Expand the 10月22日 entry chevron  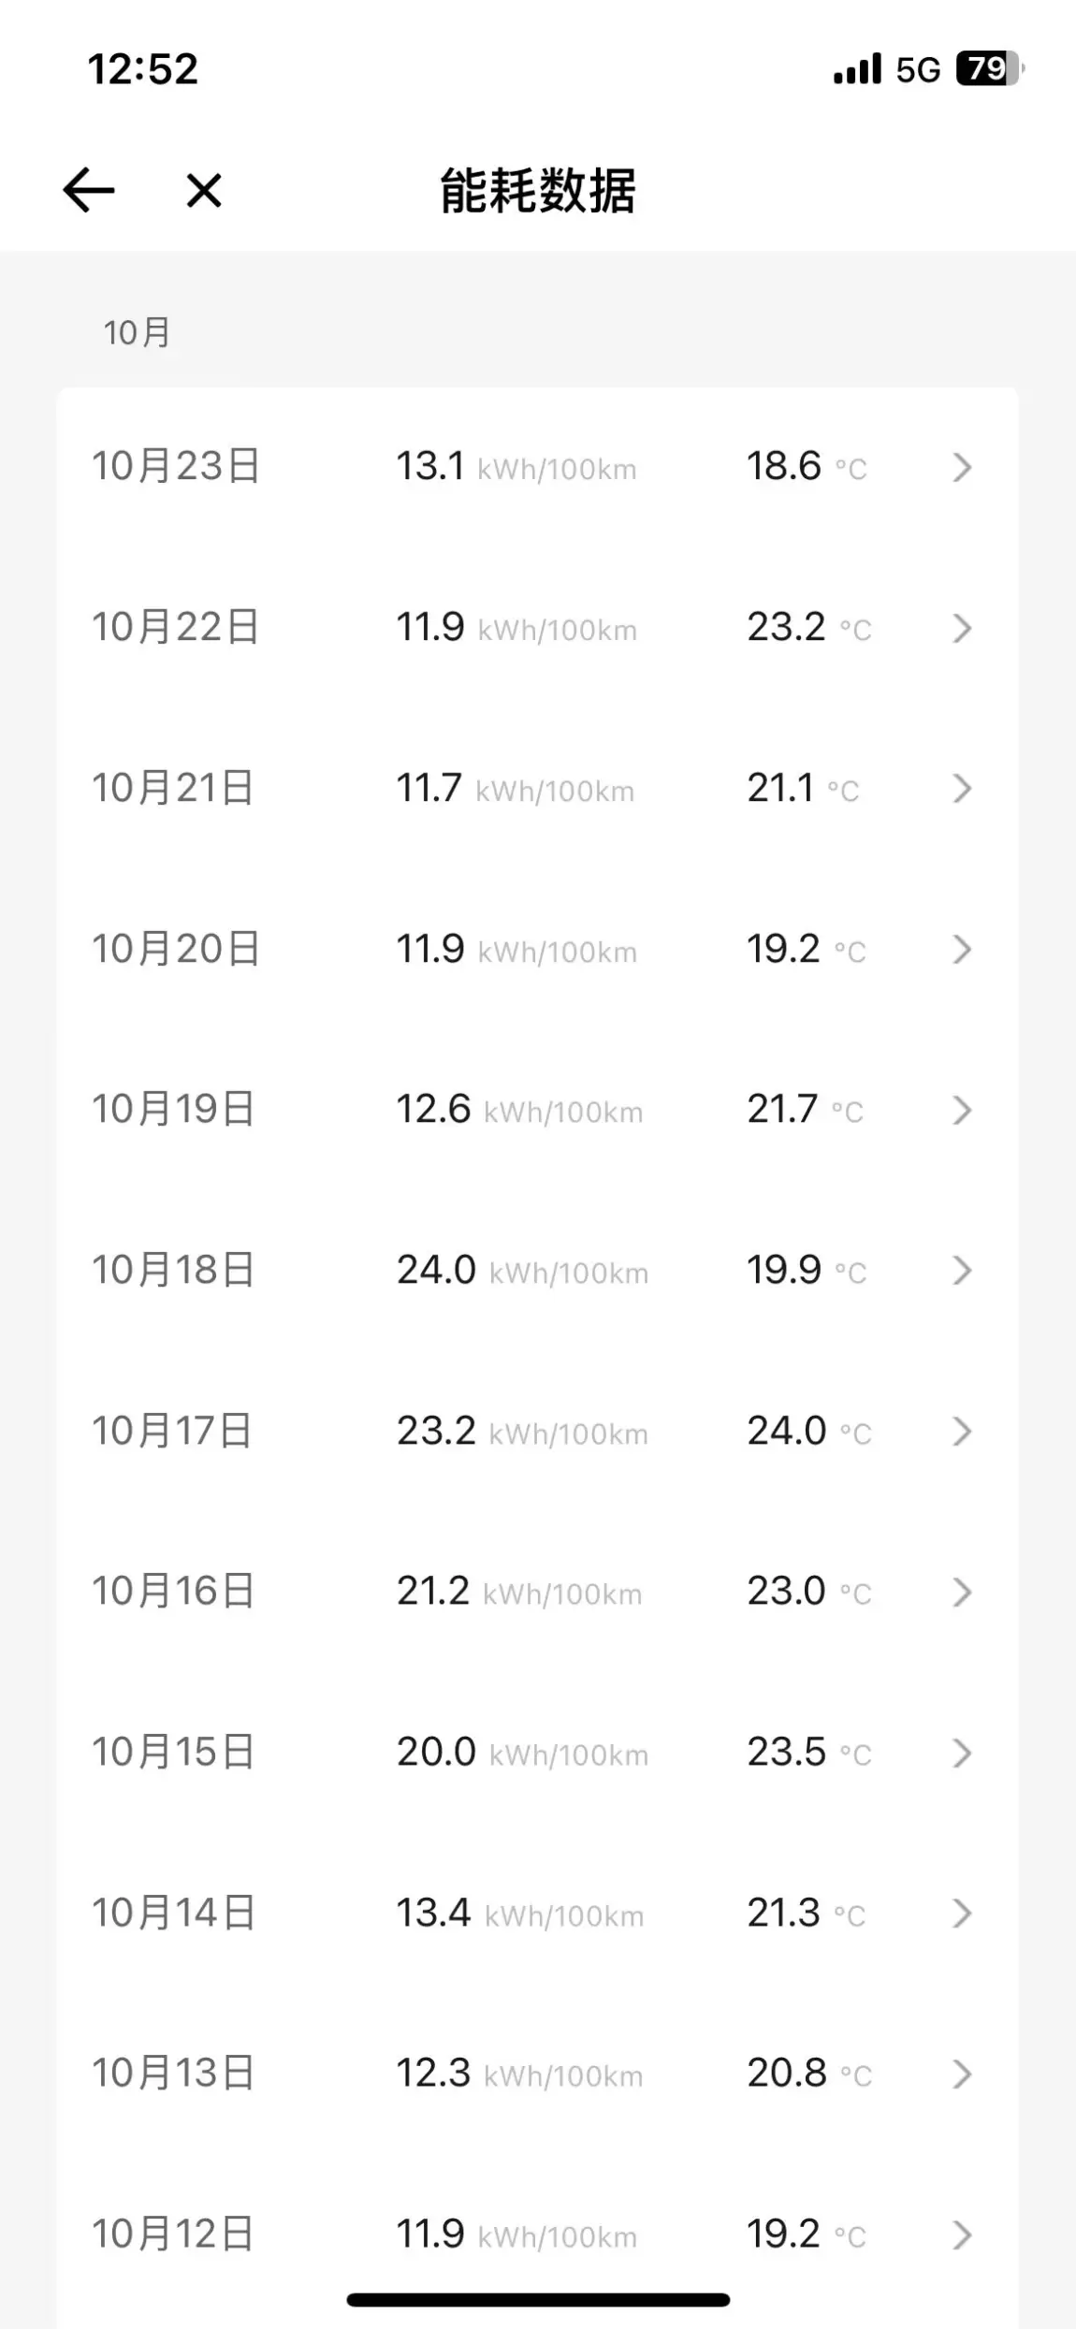click(x=962, y=628)
